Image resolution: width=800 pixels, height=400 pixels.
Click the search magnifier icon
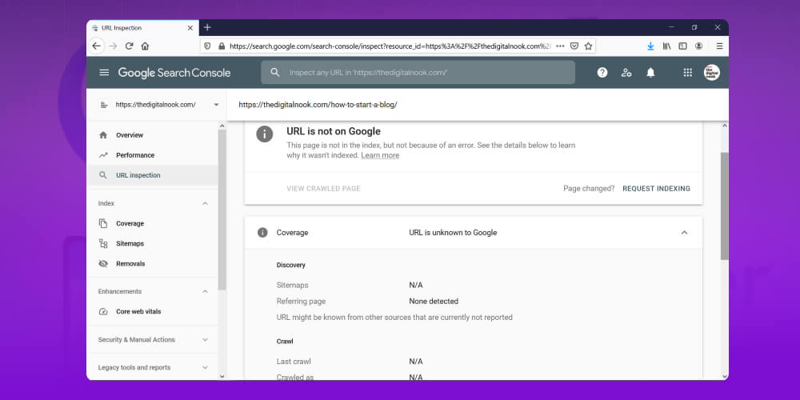coord(275,73)
